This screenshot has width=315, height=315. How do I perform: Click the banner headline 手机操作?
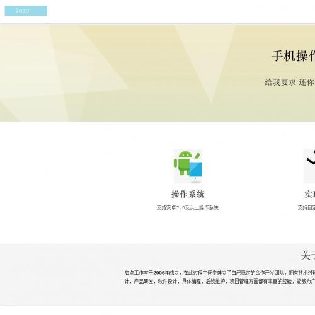[294, 56]
